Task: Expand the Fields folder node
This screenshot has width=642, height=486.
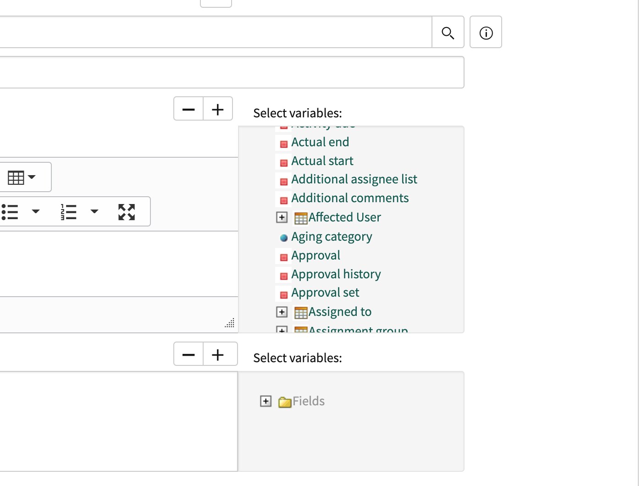Action: pyautogui.click(x=266, y=401)
